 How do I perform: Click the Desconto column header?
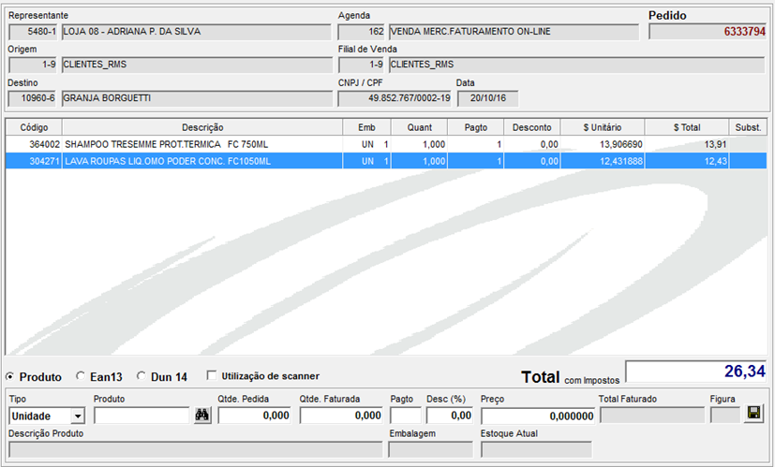point(532,127)
